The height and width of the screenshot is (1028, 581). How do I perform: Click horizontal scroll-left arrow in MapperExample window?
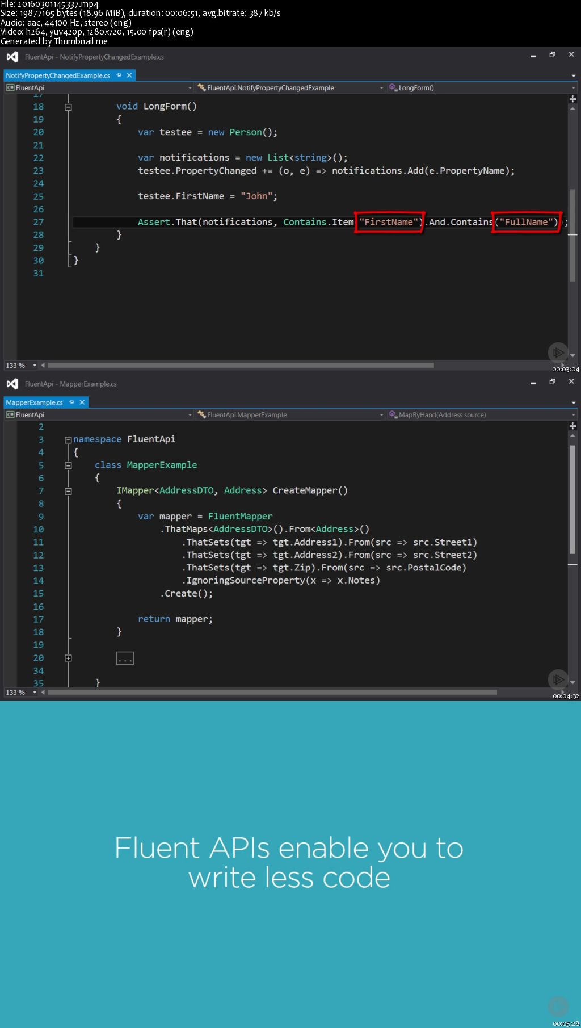click(43, 693)
